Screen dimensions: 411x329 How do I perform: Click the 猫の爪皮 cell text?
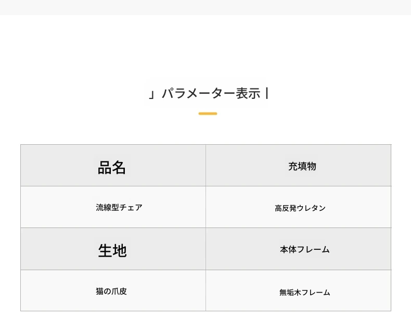click(x=111, y=291)
